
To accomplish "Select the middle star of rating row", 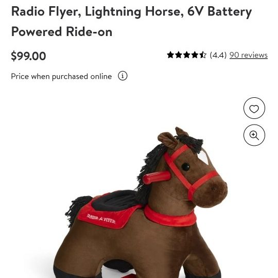I will pos(187,55).
